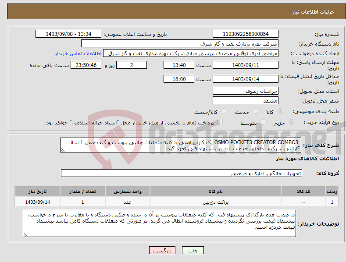
Task: Click the براکت دوربین item name cell
Action: pyautogui.click(x=215, y=202)
